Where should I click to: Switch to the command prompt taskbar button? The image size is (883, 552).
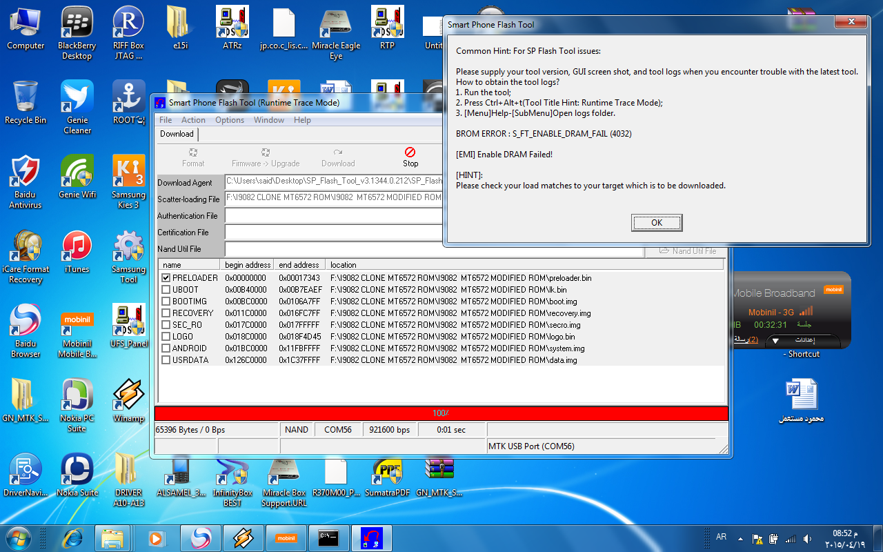328,538
